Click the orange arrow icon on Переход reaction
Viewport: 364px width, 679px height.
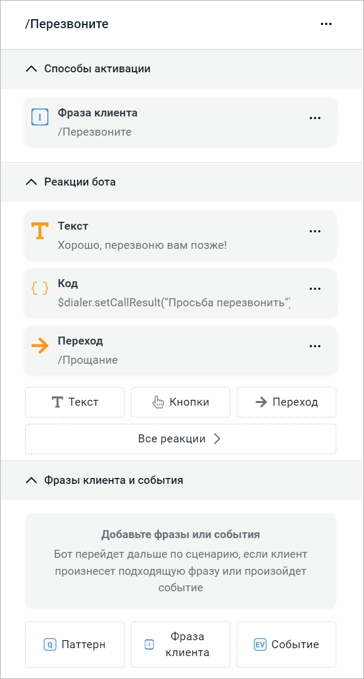39,345
